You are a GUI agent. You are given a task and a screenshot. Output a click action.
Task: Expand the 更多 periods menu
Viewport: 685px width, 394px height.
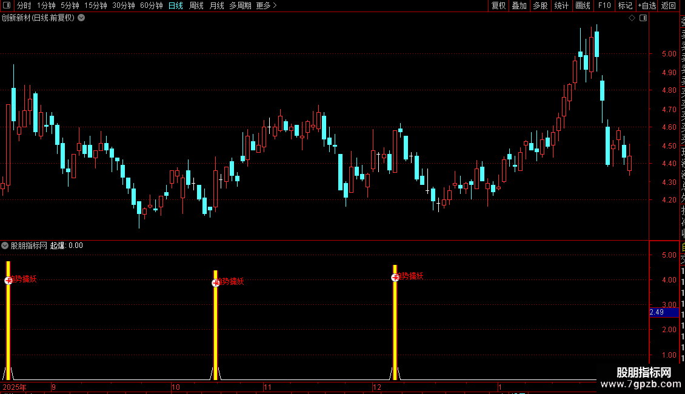[x=267, y=5]
